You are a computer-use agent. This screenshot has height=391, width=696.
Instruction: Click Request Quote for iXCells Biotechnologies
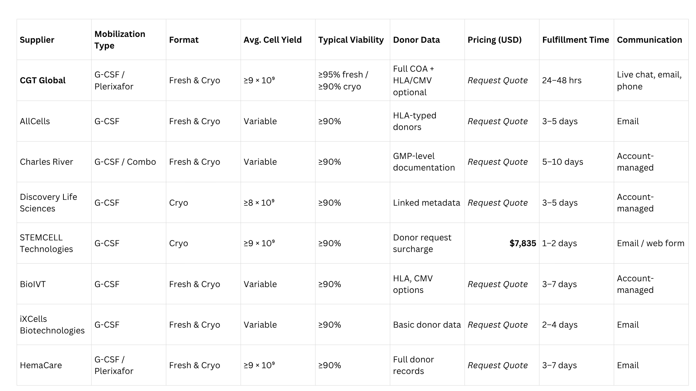click(x=497, y=325)
